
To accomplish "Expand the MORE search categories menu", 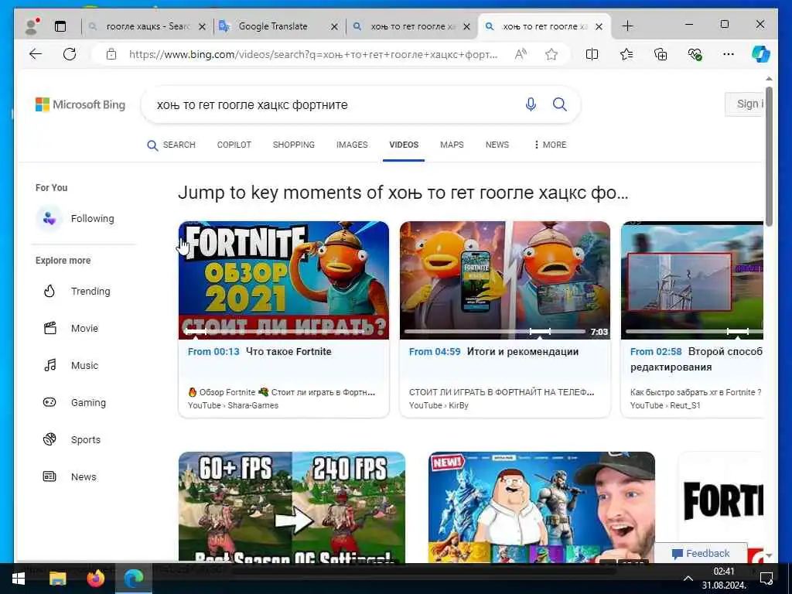I will coord(550,145).
